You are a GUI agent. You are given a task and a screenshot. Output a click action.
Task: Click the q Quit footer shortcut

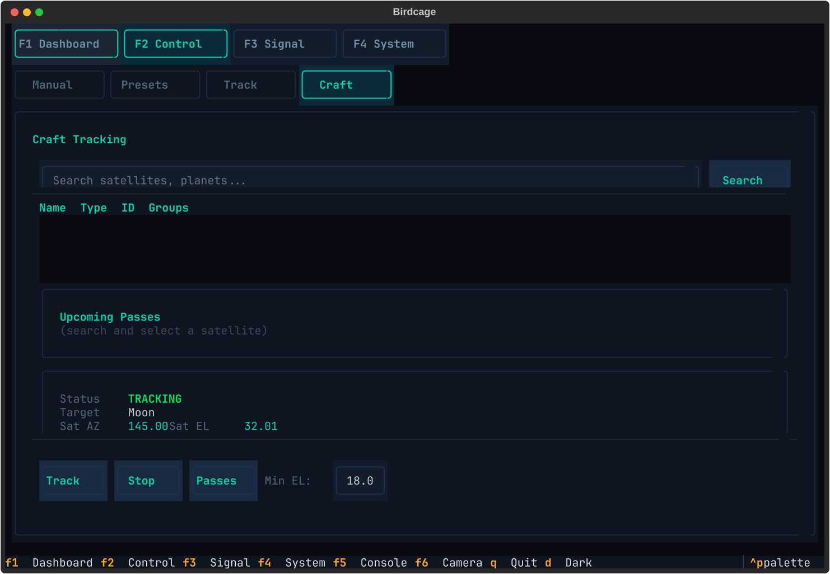coord(514,562)
